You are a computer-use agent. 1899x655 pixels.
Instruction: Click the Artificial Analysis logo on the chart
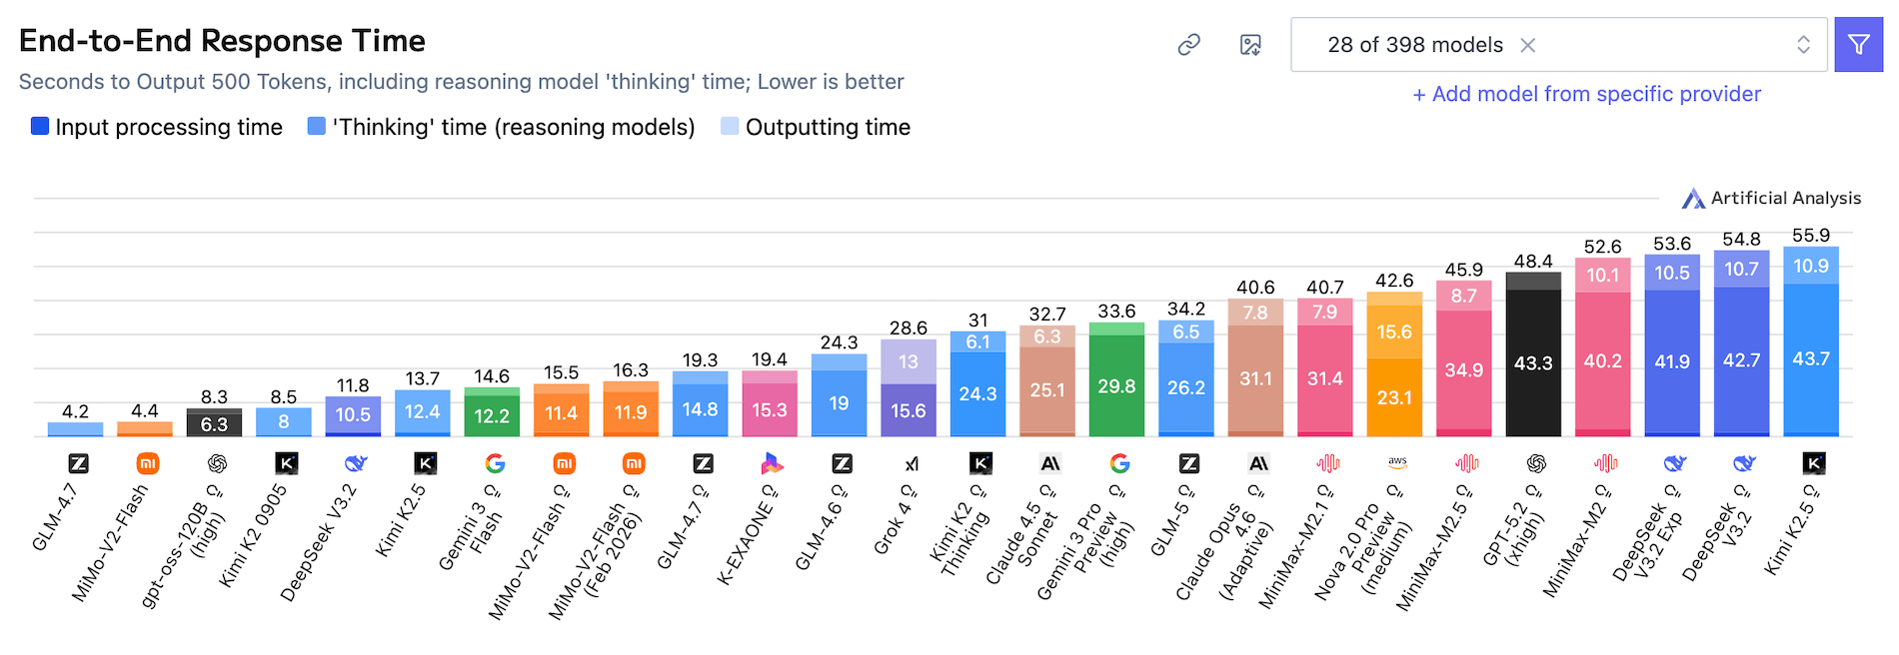1691,198
